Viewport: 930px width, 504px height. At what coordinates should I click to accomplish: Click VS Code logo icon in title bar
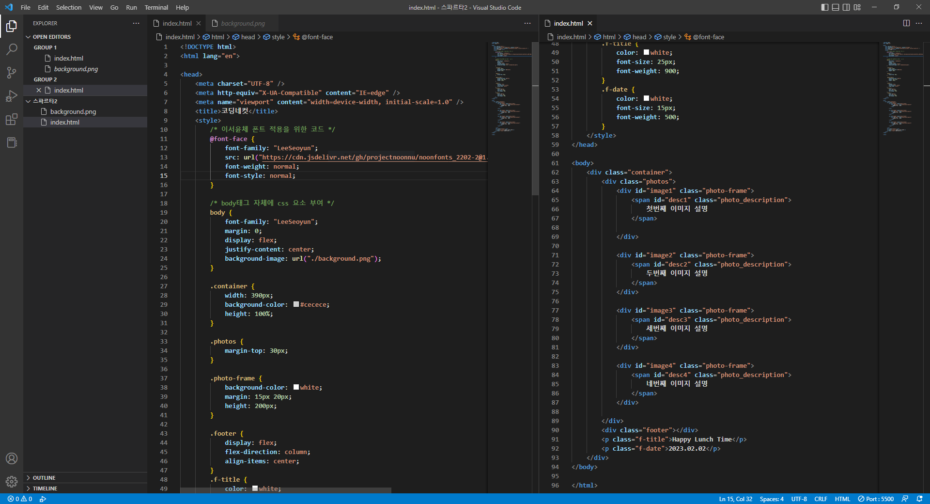pyautogui.click(x=9, y=7)
